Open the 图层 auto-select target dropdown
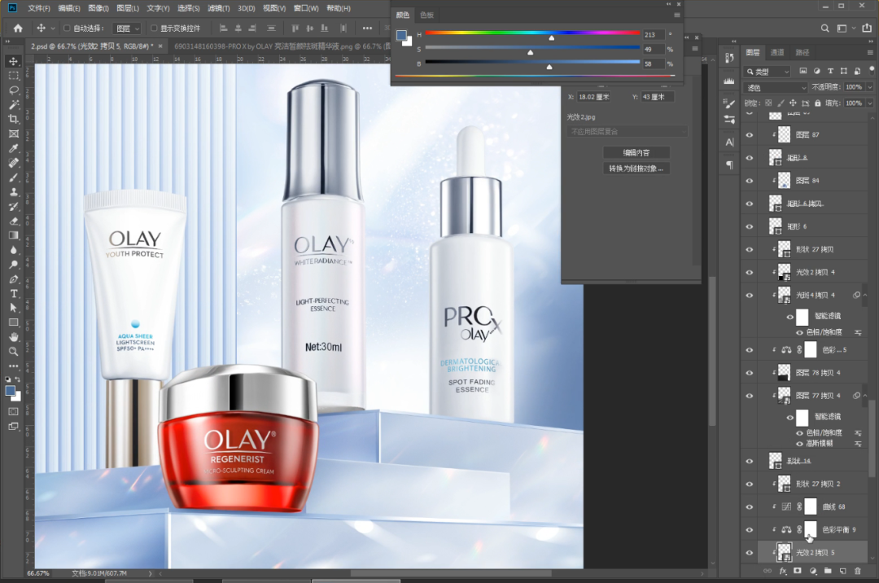 pyautogui.click(x=127, y=28)
